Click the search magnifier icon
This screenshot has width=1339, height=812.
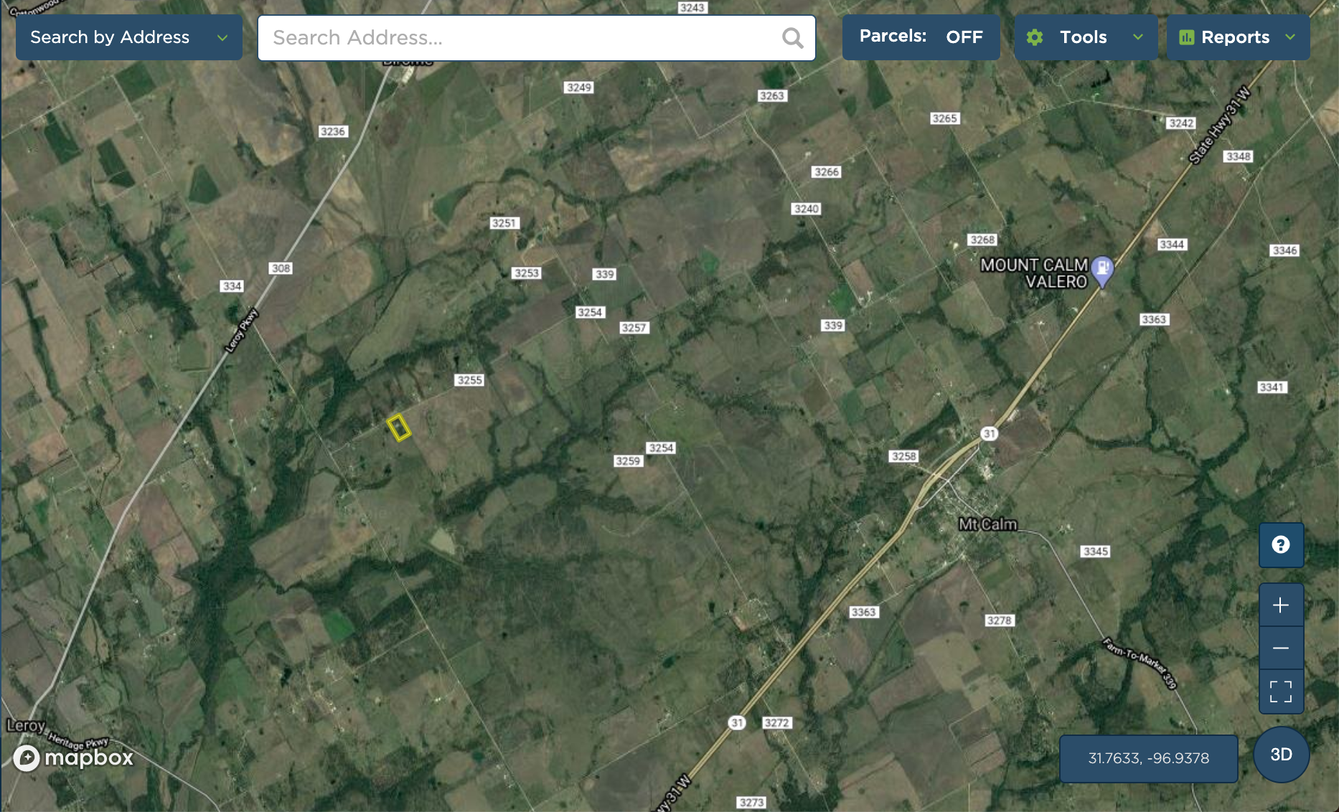point(792,38)
